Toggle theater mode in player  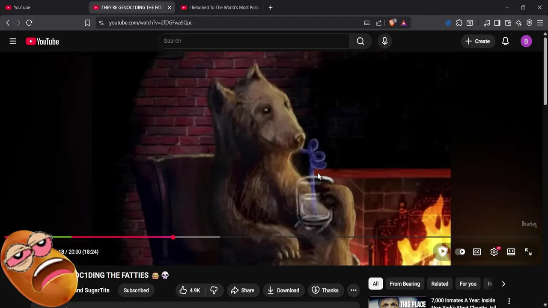point(511,252)
